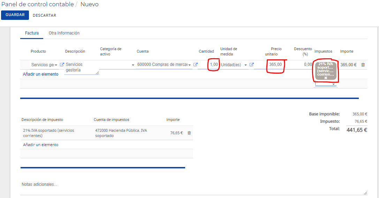Switch to the Otra Información tab
Screen dimensions: 379x198
point(64,33)
